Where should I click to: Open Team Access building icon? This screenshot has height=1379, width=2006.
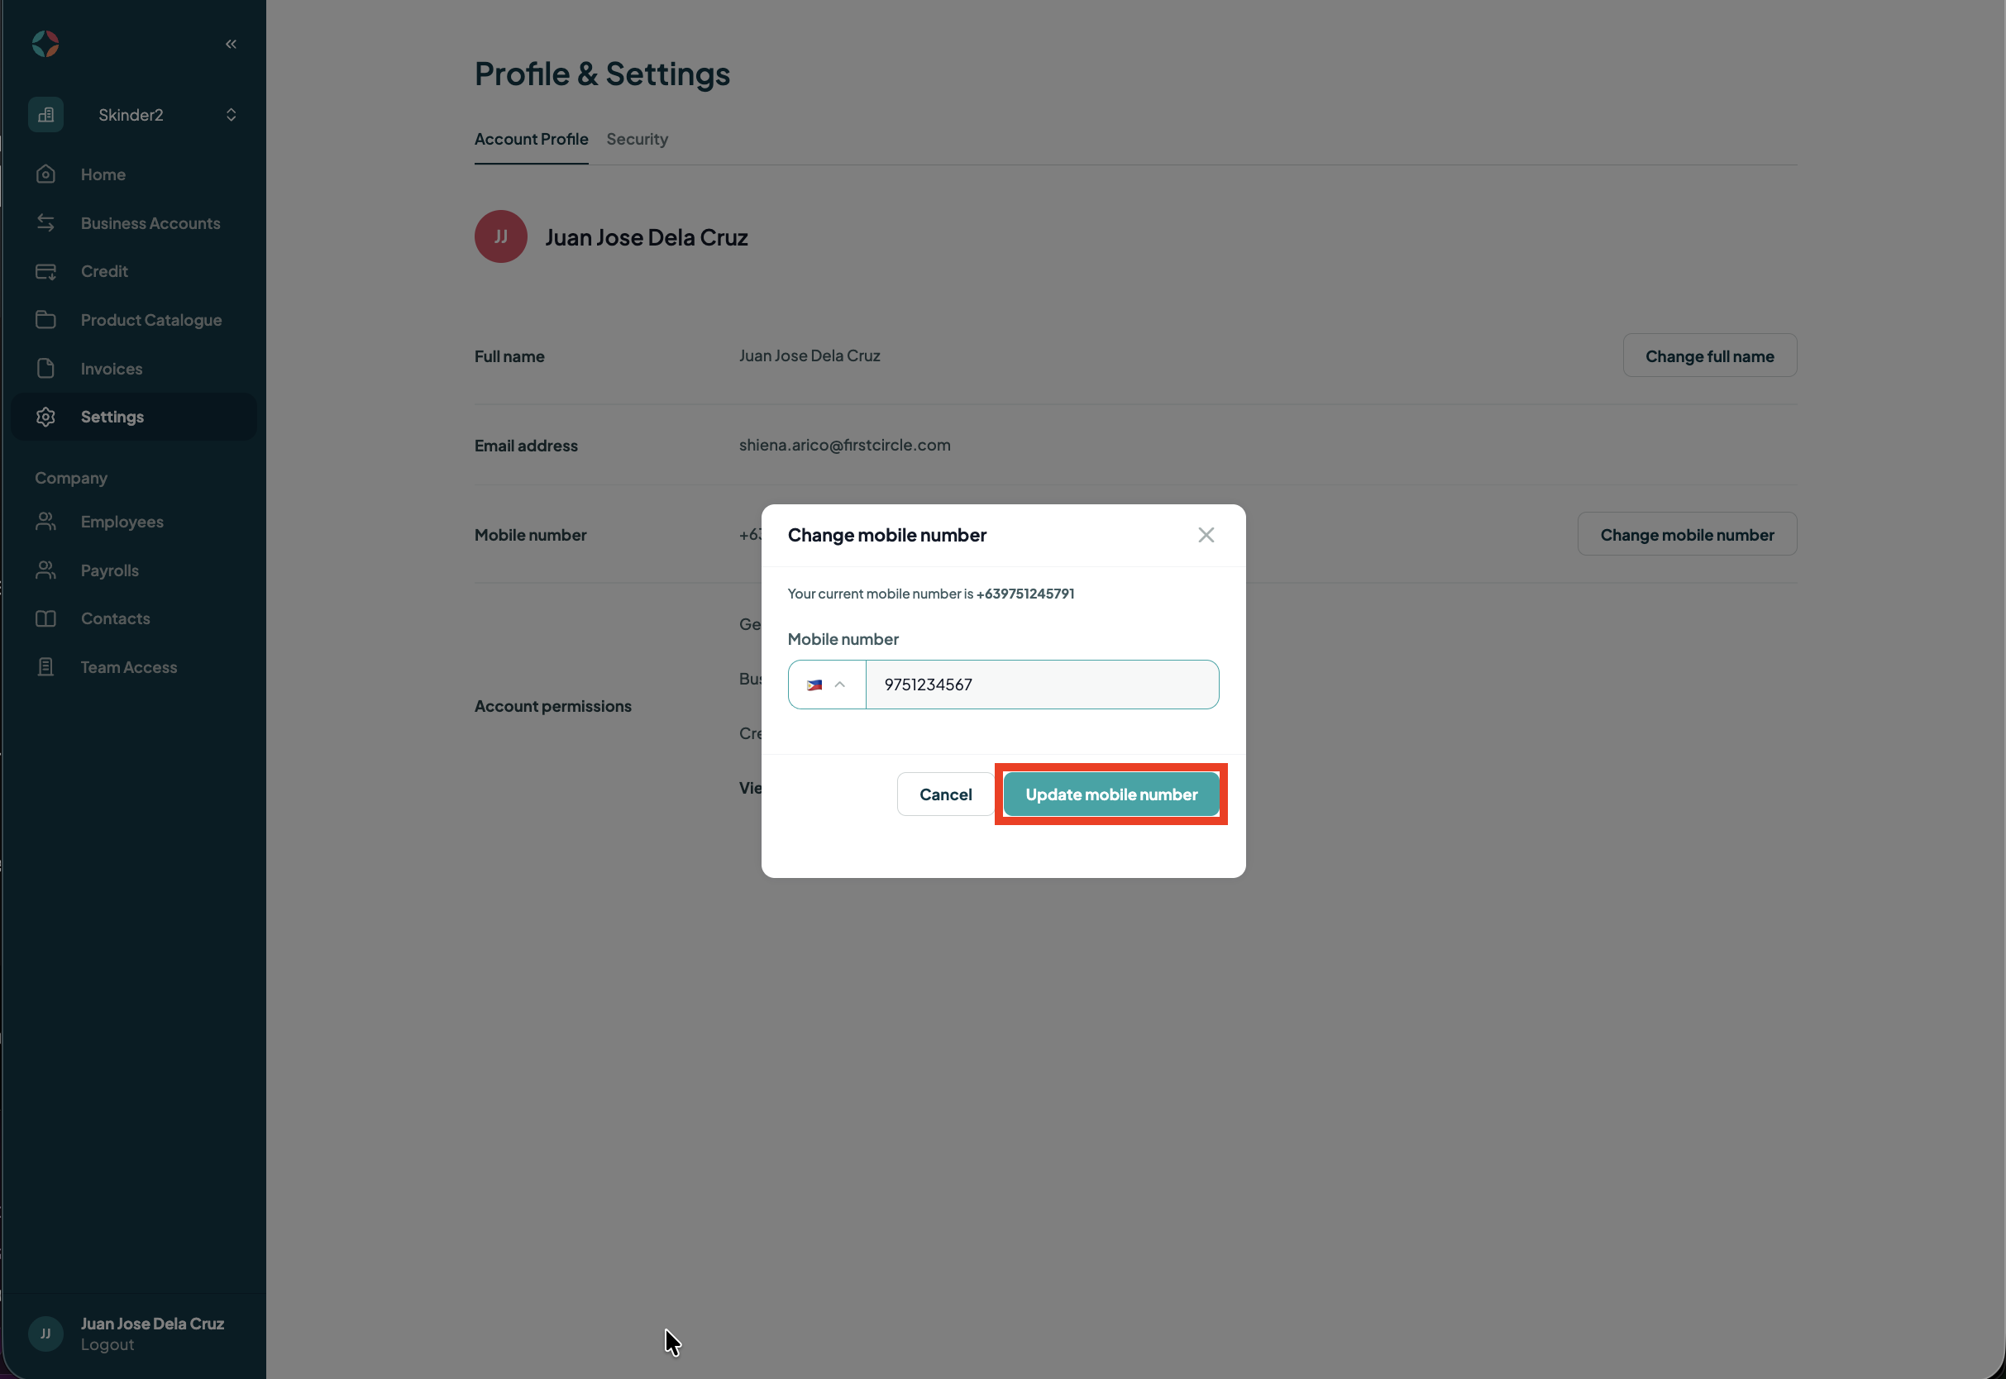[x=45, y=667]
